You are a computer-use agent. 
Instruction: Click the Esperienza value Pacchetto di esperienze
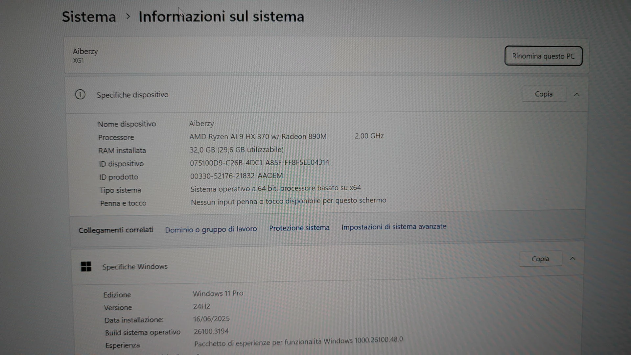pos(298,342)
